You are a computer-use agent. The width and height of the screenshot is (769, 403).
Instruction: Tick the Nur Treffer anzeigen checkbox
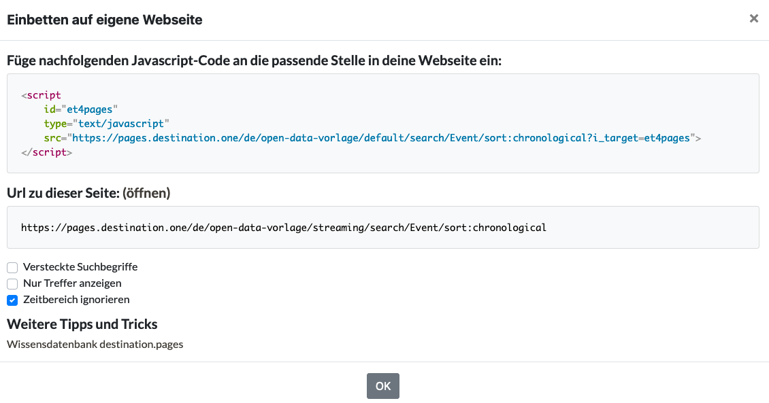[x=12, y=283]
